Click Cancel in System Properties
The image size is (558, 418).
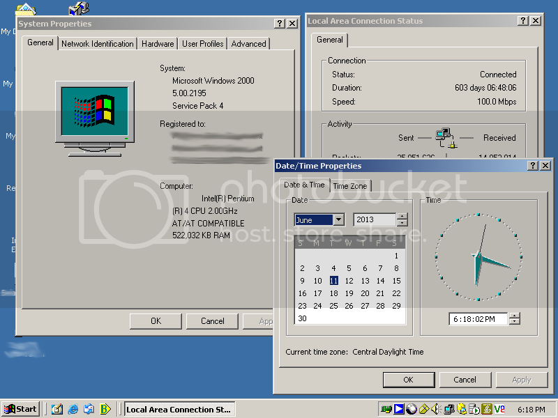tap(213, 321)
